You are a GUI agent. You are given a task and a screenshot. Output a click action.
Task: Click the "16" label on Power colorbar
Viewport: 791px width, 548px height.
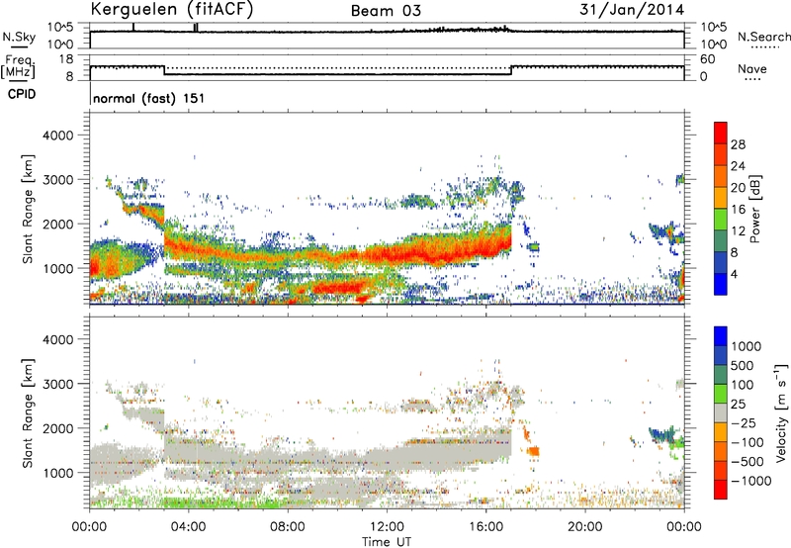click(x=738, y=210)
